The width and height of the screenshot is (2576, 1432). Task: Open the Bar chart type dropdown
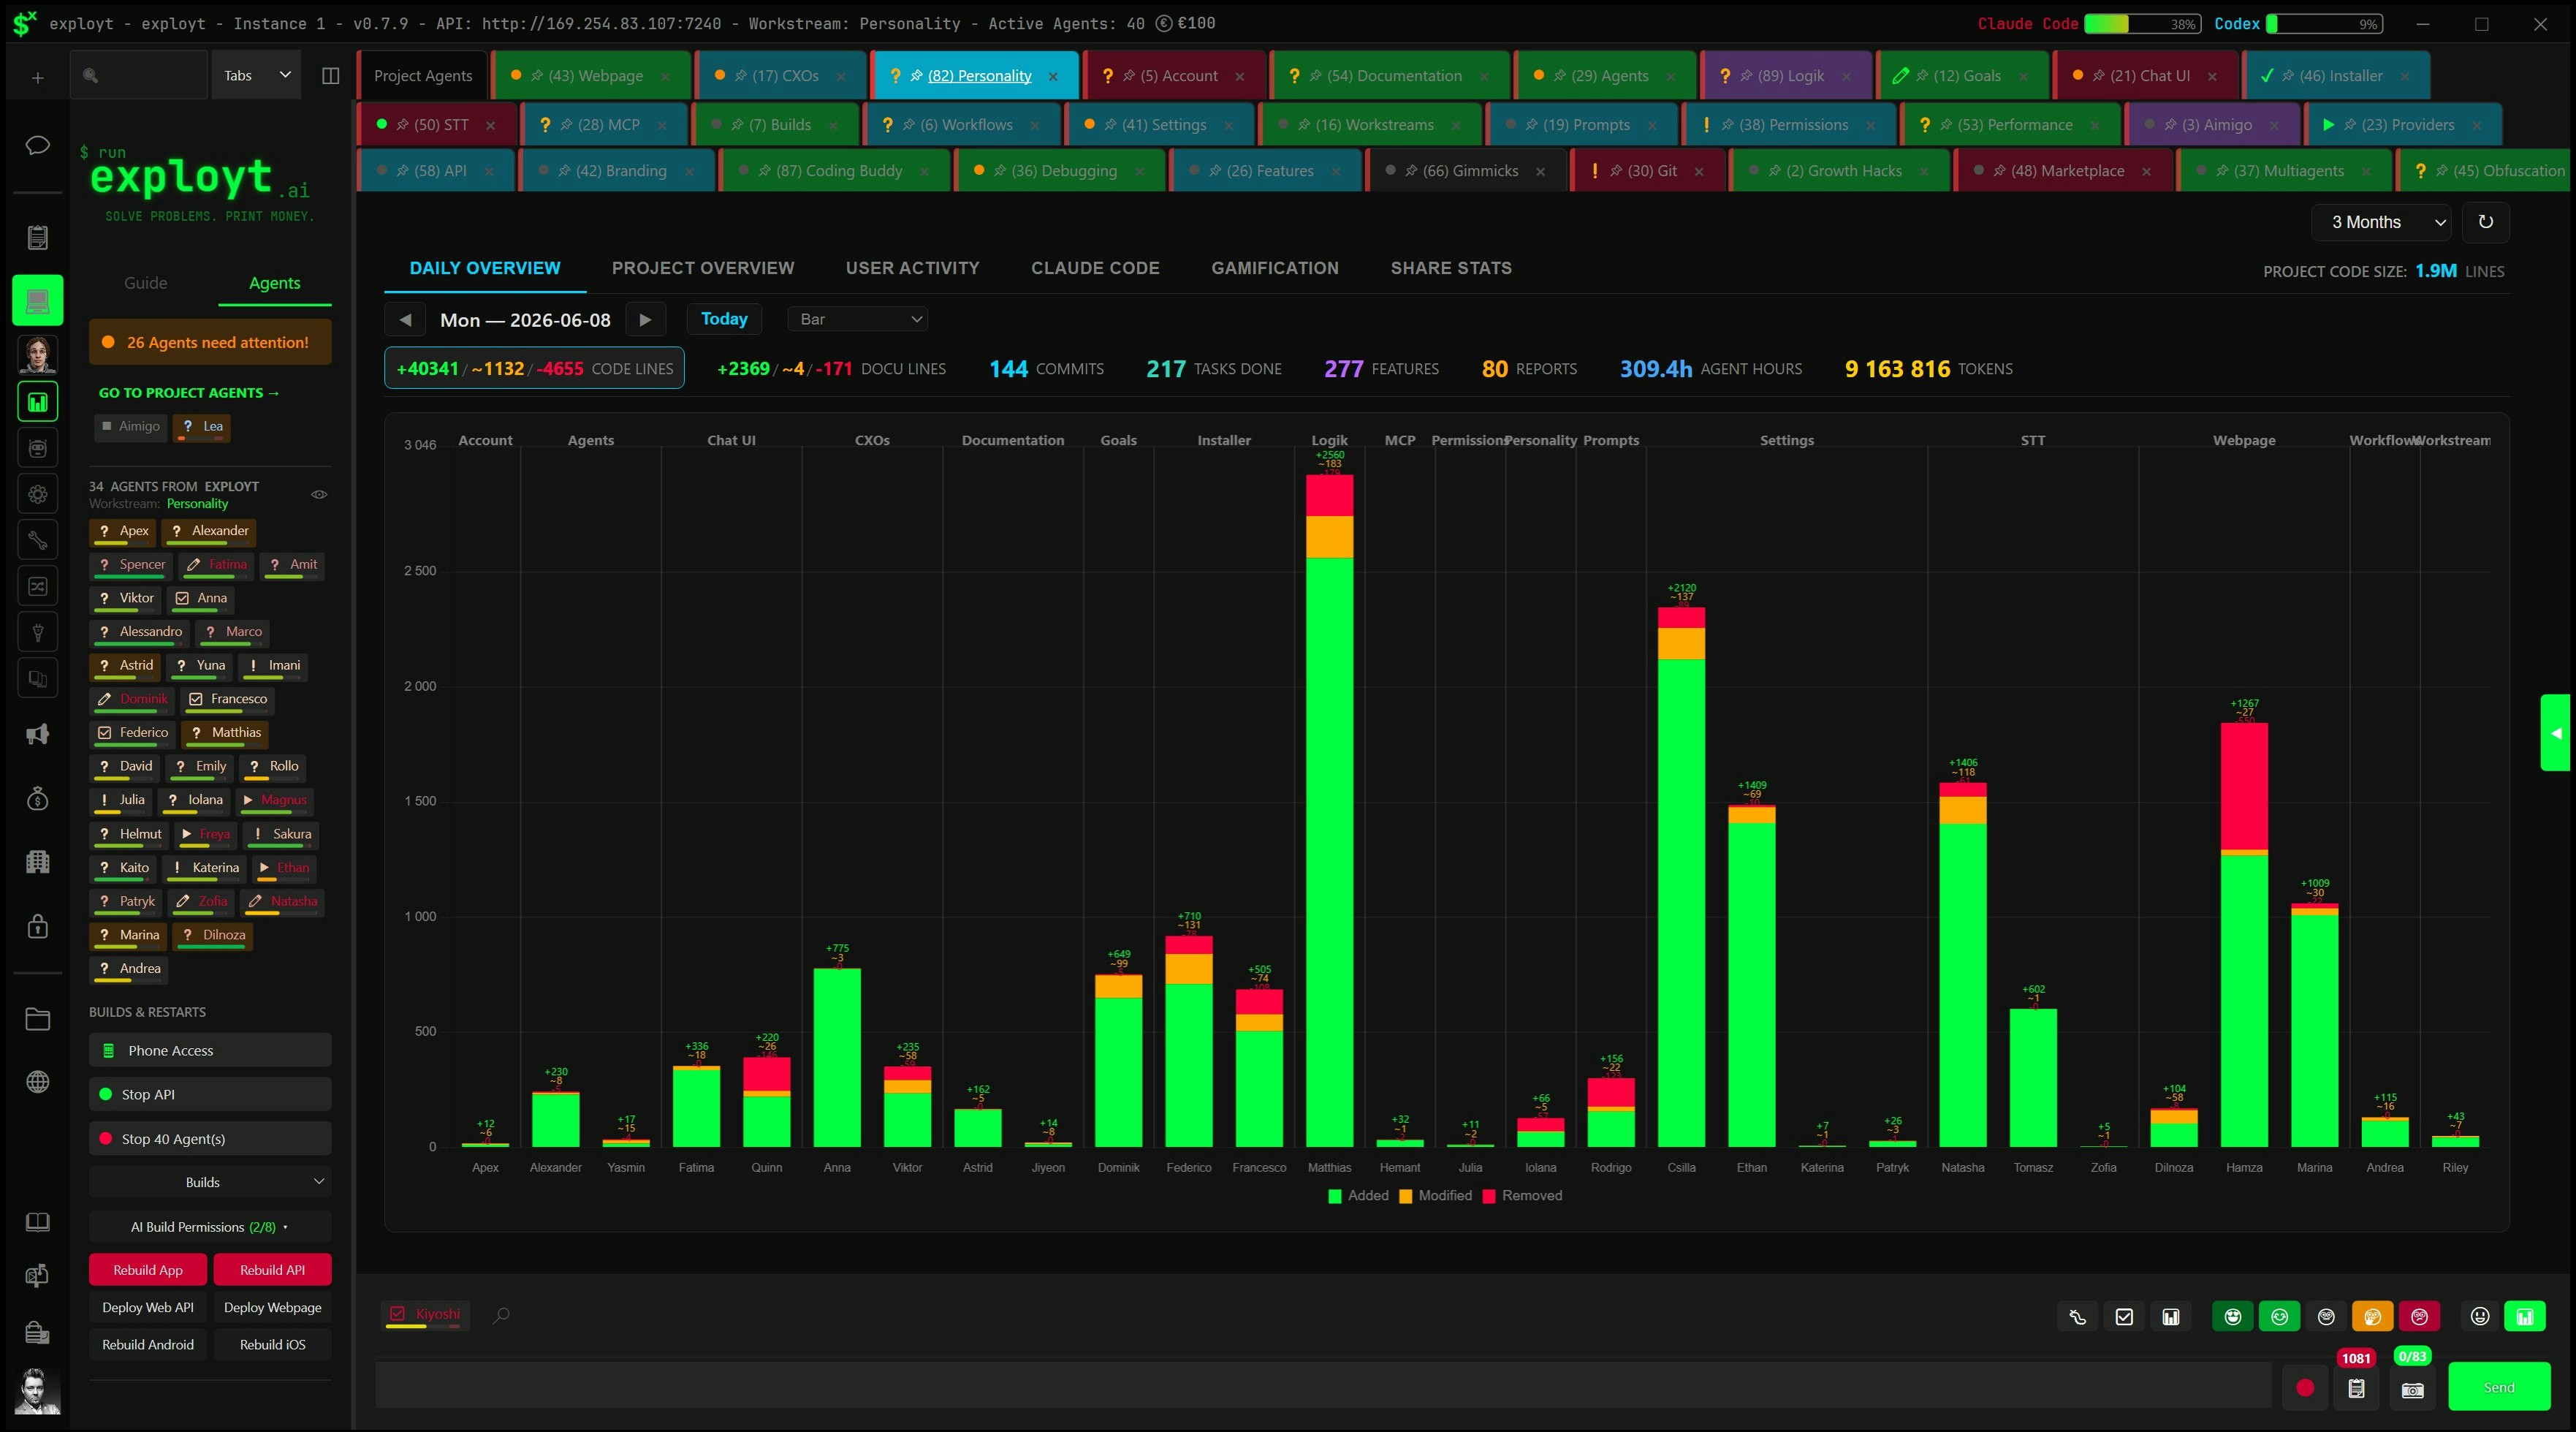858,319
